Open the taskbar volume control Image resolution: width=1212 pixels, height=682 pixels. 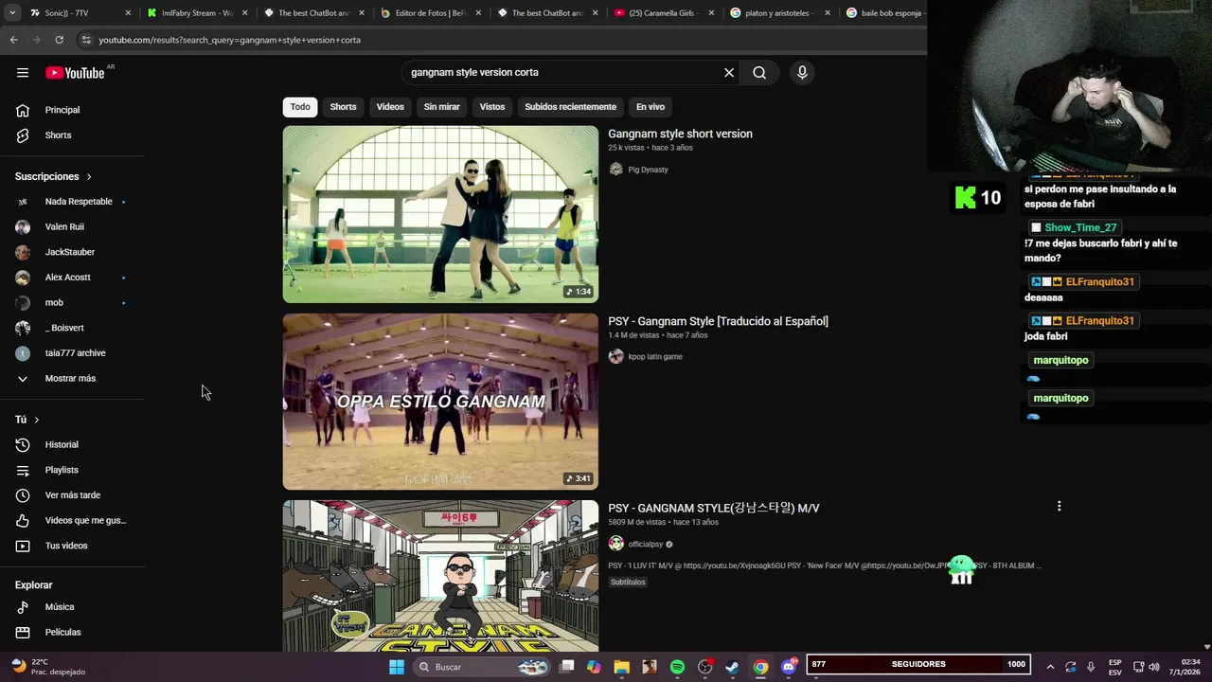[x=1153, y=667]
